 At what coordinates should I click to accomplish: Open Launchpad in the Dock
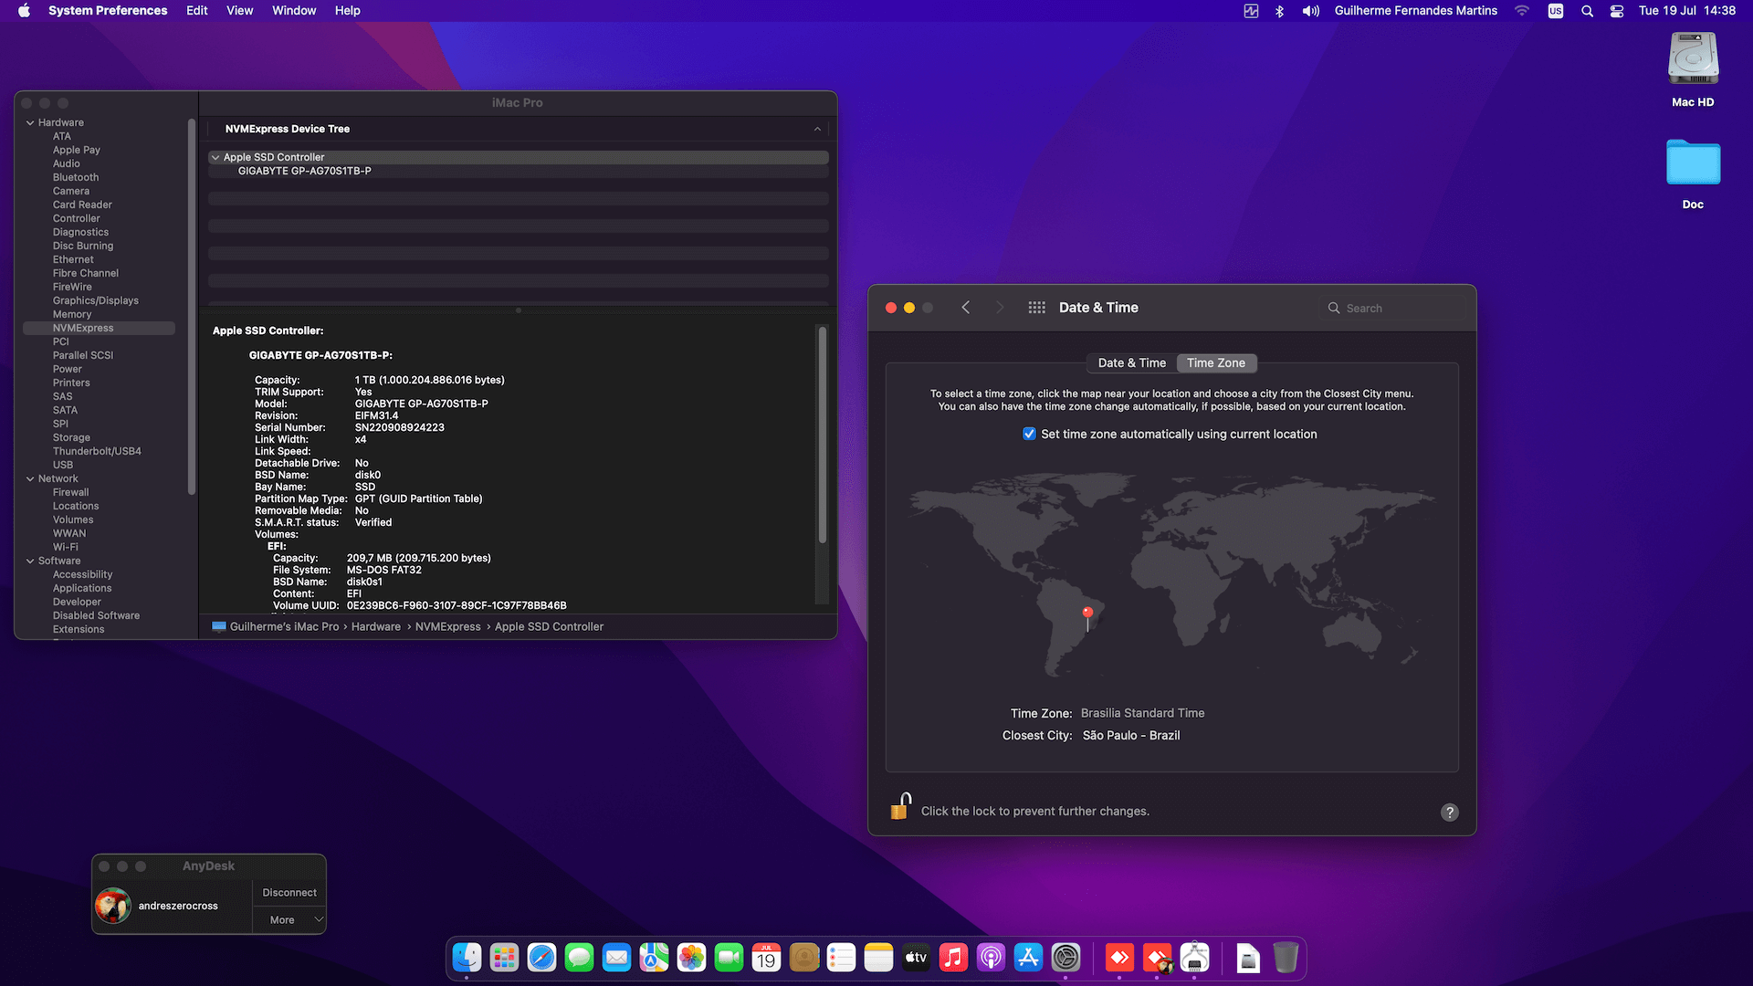(x=504, y=958)
